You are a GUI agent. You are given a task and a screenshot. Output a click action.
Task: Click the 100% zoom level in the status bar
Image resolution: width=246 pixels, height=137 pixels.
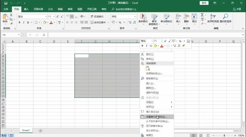[241, 135]
